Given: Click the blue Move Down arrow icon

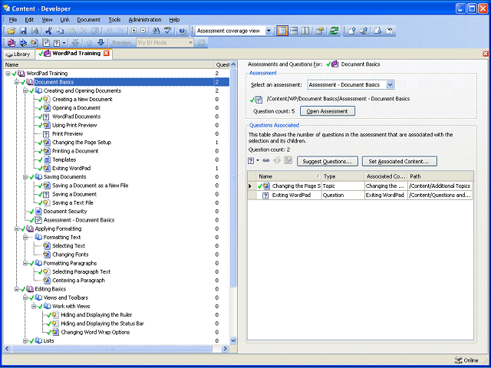Looking at the screenshot, I should coord(101,43).
